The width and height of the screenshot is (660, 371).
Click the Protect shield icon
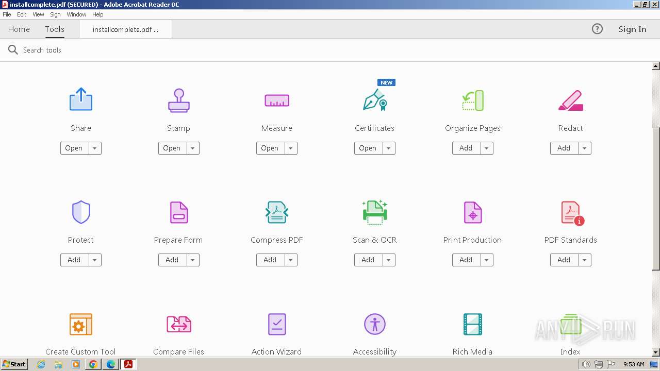point(81,212)
